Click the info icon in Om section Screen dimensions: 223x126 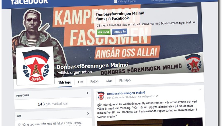tap(19, 125)
